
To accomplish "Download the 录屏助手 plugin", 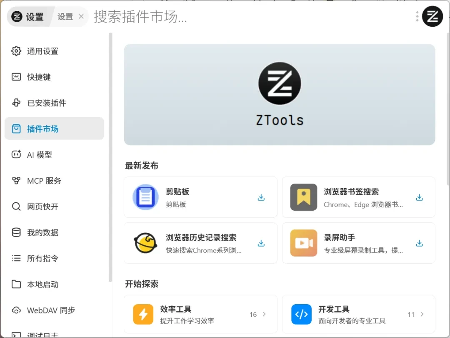I will (x=419, y=243).
